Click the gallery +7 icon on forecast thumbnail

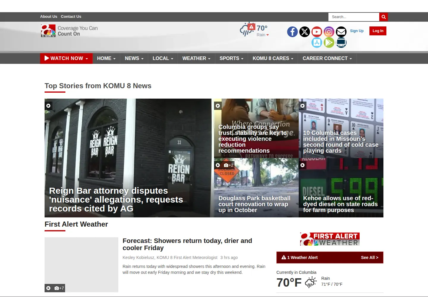coord(59,288)
